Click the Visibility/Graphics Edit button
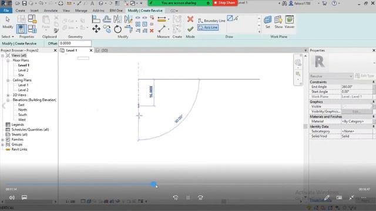 coord(357,111)
